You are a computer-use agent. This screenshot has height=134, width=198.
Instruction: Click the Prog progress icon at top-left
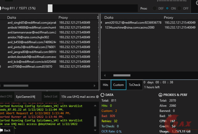point(1,8)
